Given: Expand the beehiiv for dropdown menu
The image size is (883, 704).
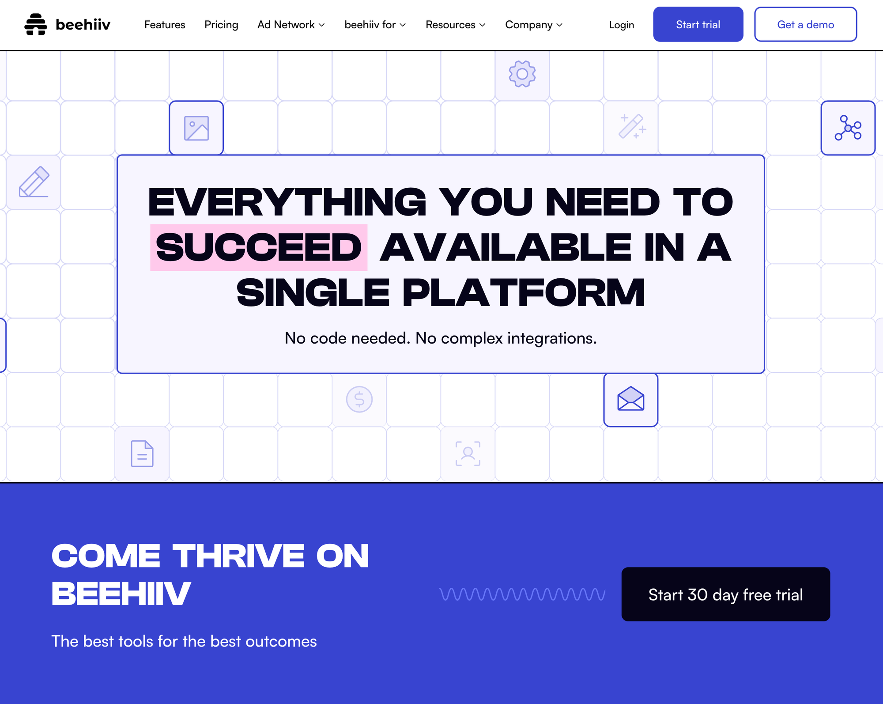Looking at the screenshot, I should pyautogui.click(x=375, y=24).
